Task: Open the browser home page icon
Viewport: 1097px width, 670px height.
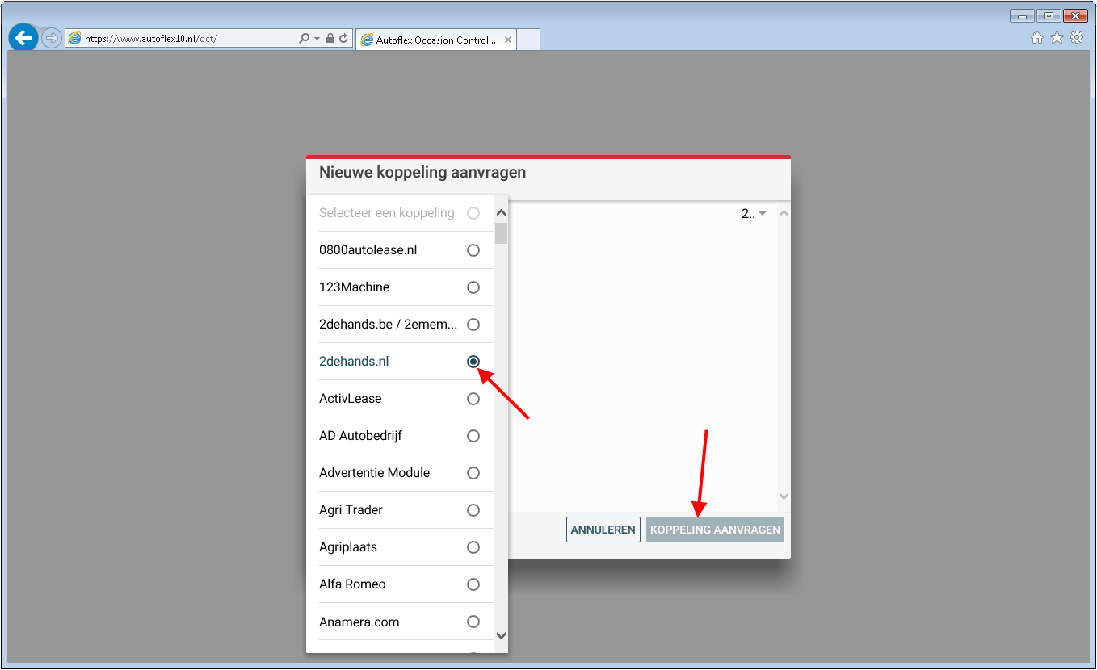Action: [x=1037, y=38]
